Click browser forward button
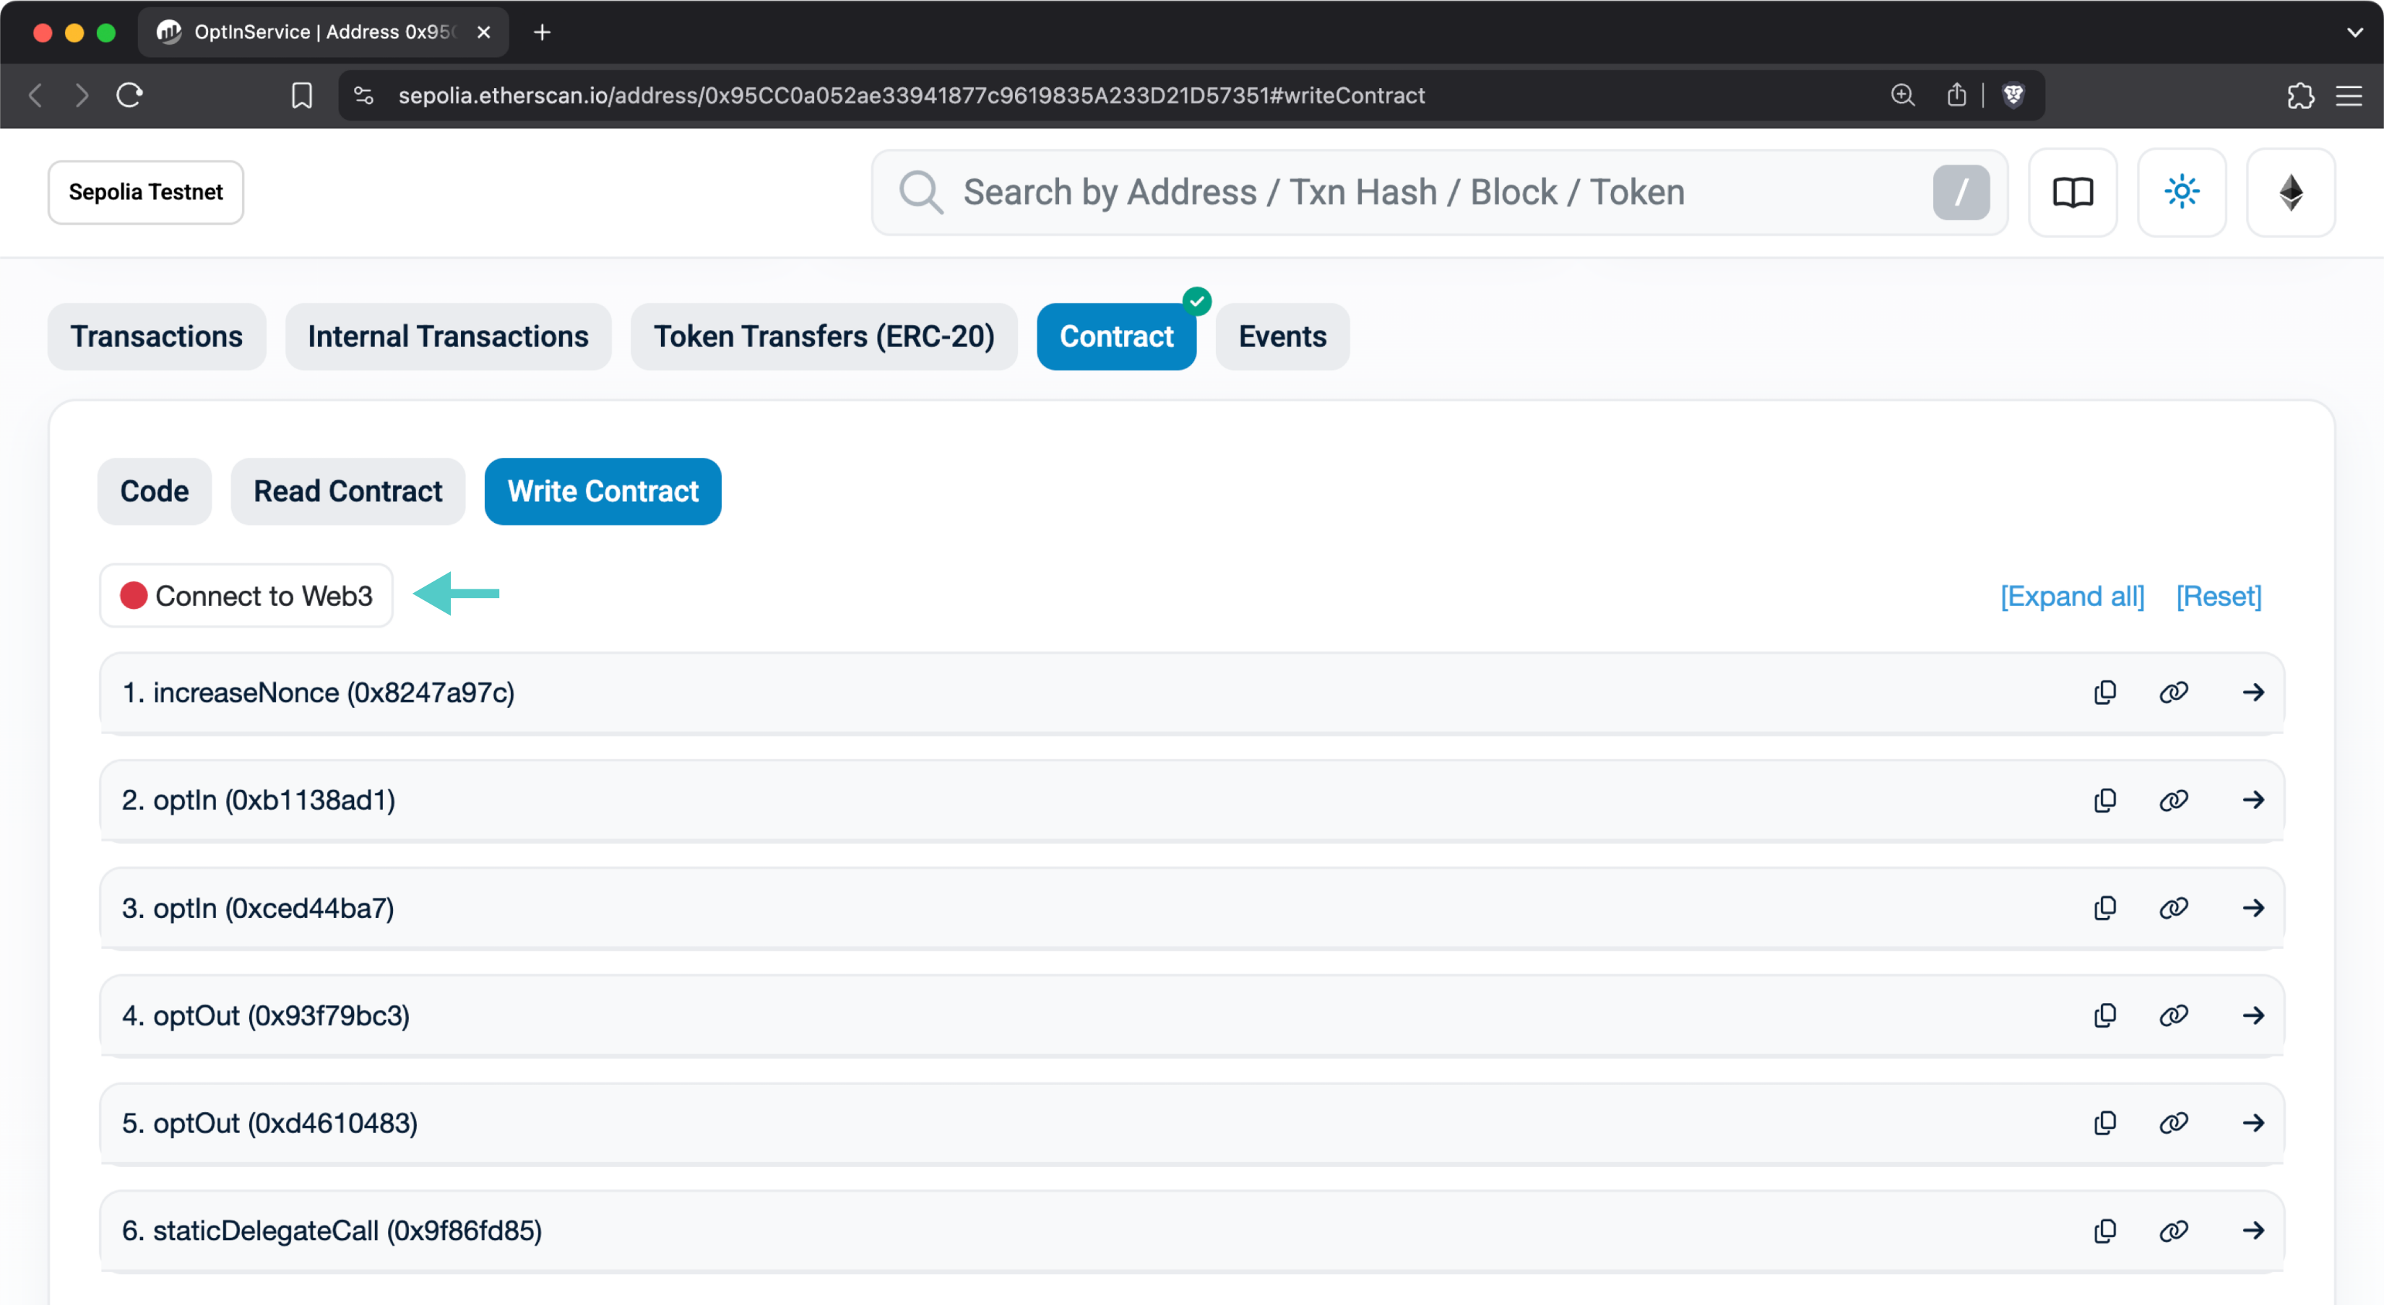 82,95
